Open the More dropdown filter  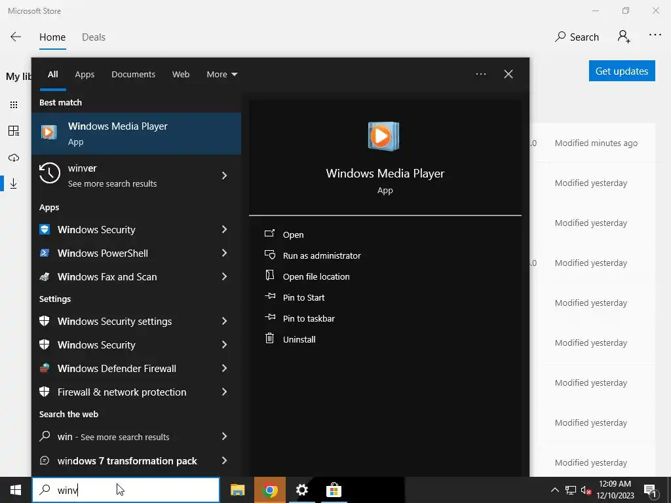[222, 75]
